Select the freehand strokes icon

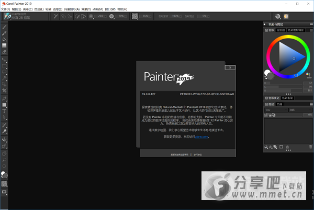(x=63, y=16)
